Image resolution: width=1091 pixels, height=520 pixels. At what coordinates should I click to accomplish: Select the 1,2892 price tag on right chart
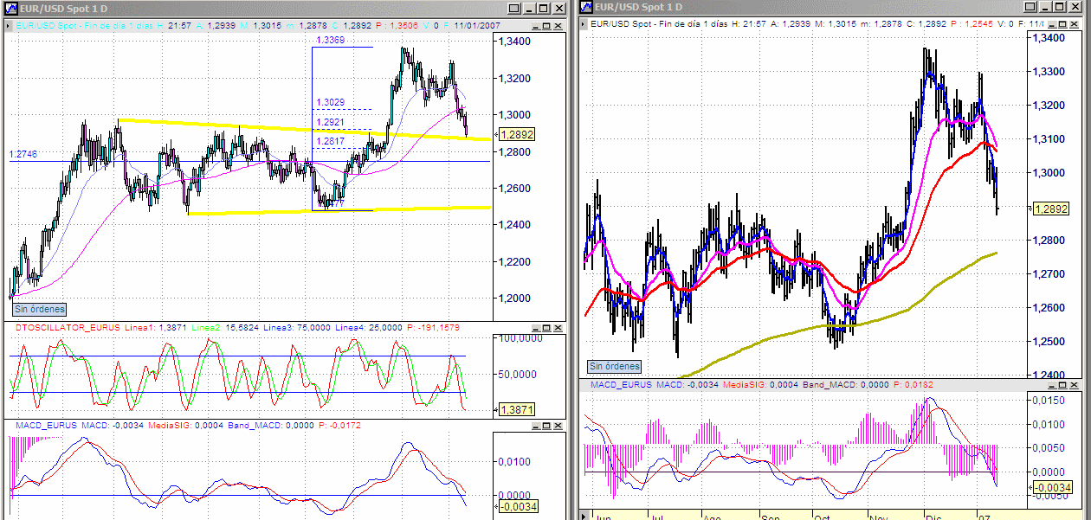pyautogui.click(x=1051, y=209)
